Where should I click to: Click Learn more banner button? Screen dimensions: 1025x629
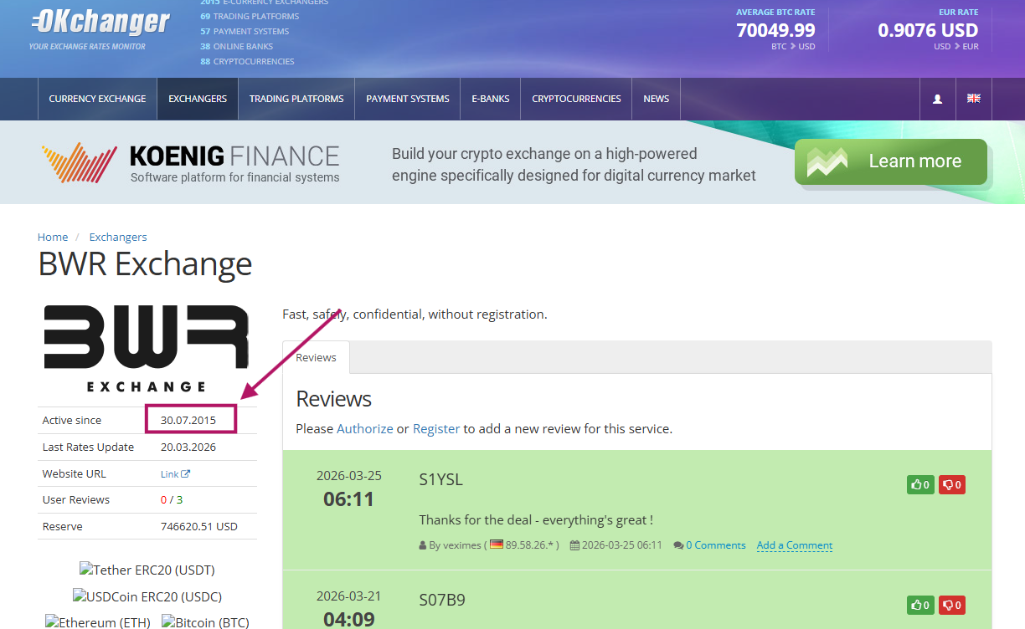tap(891, 161)
